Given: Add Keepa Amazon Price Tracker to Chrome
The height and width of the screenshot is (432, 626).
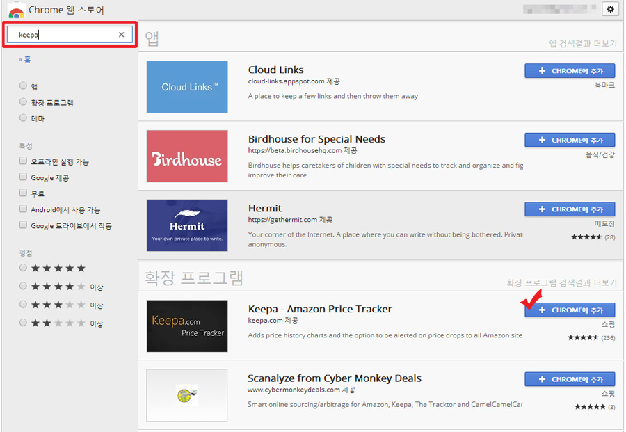Looking at the screenshot, I should coord(570,310).
